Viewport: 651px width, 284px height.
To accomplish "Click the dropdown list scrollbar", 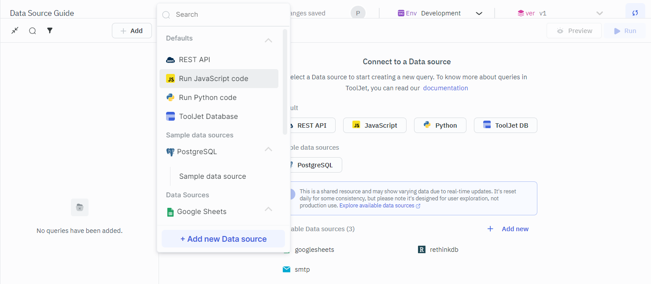I will pyautogui.click(x=285, y=81).
